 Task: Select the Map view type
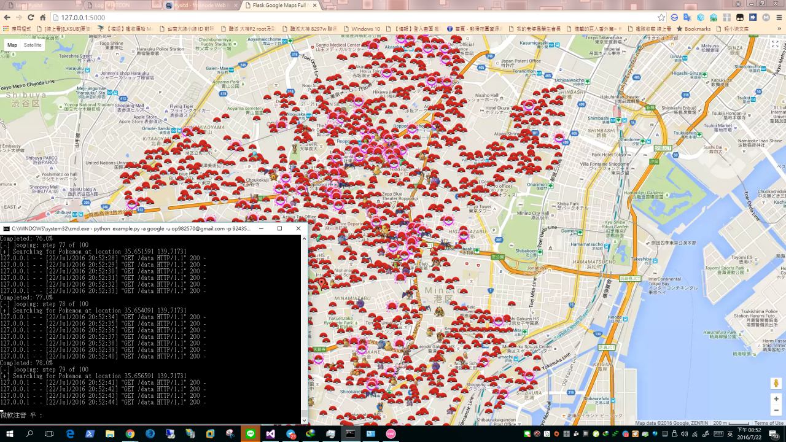[x=12, y=45]
